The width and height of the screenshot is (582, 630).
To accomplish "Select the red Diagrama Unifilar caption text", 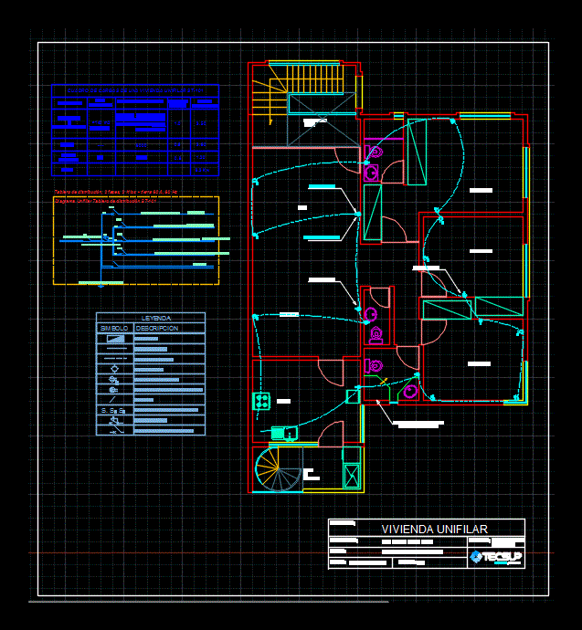I will coord(105,201).
